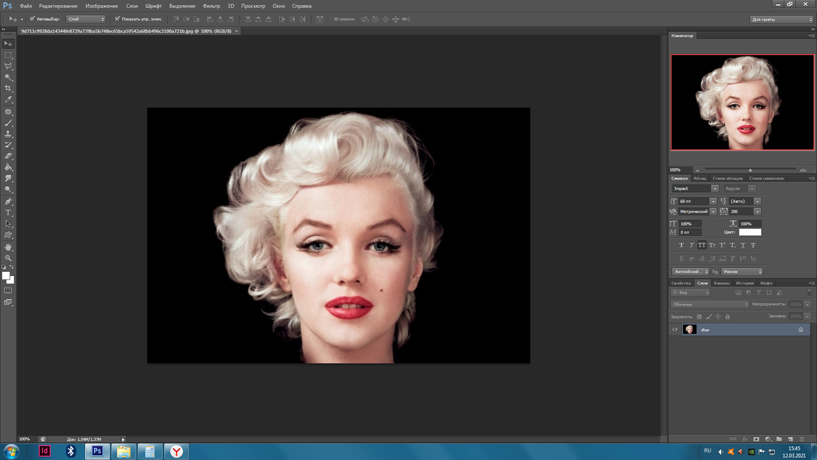Switch to the Каналы tab
Viewport: 817px width, 460px height.
pyautogui.click(x=722, y=283)
